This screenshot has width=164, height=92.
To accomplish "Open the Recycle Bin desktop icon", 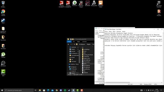I will (3, 4).
